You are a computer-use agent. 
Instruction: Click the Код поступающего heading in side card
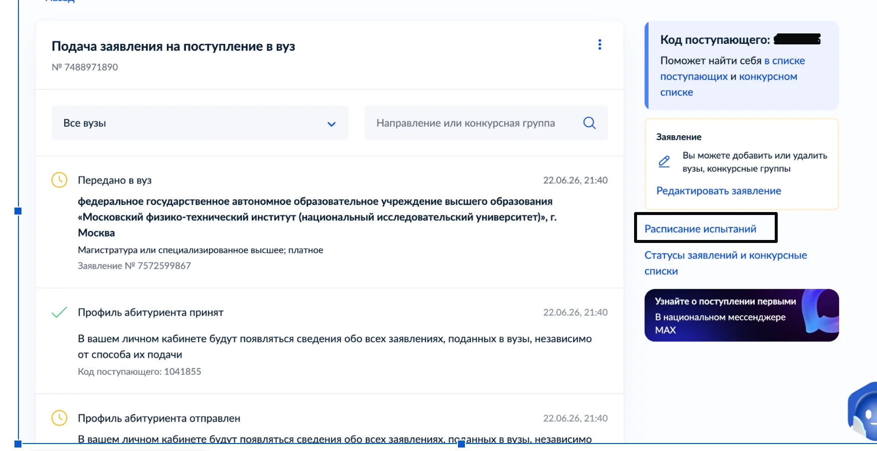pyautogui.click(x=715, y=39)
